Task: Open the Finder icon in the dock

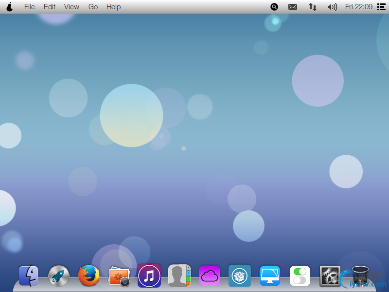Action: pyautogui.click(x=29, y=275)
